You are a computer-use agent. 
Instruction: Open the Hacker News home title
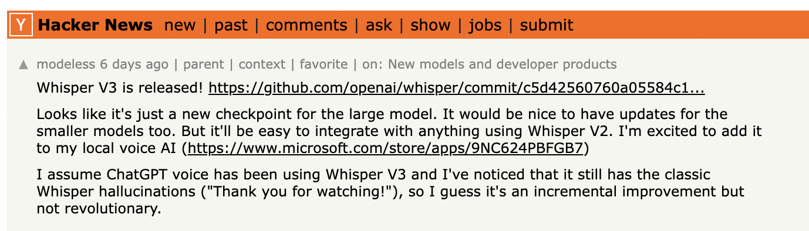[96, 25]
